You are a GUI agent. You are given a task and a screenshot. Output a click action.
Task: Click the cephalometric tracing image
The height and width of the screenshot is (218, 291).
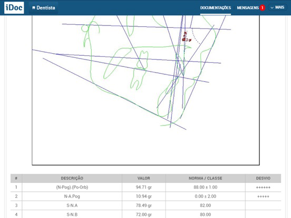pos(145,90)
